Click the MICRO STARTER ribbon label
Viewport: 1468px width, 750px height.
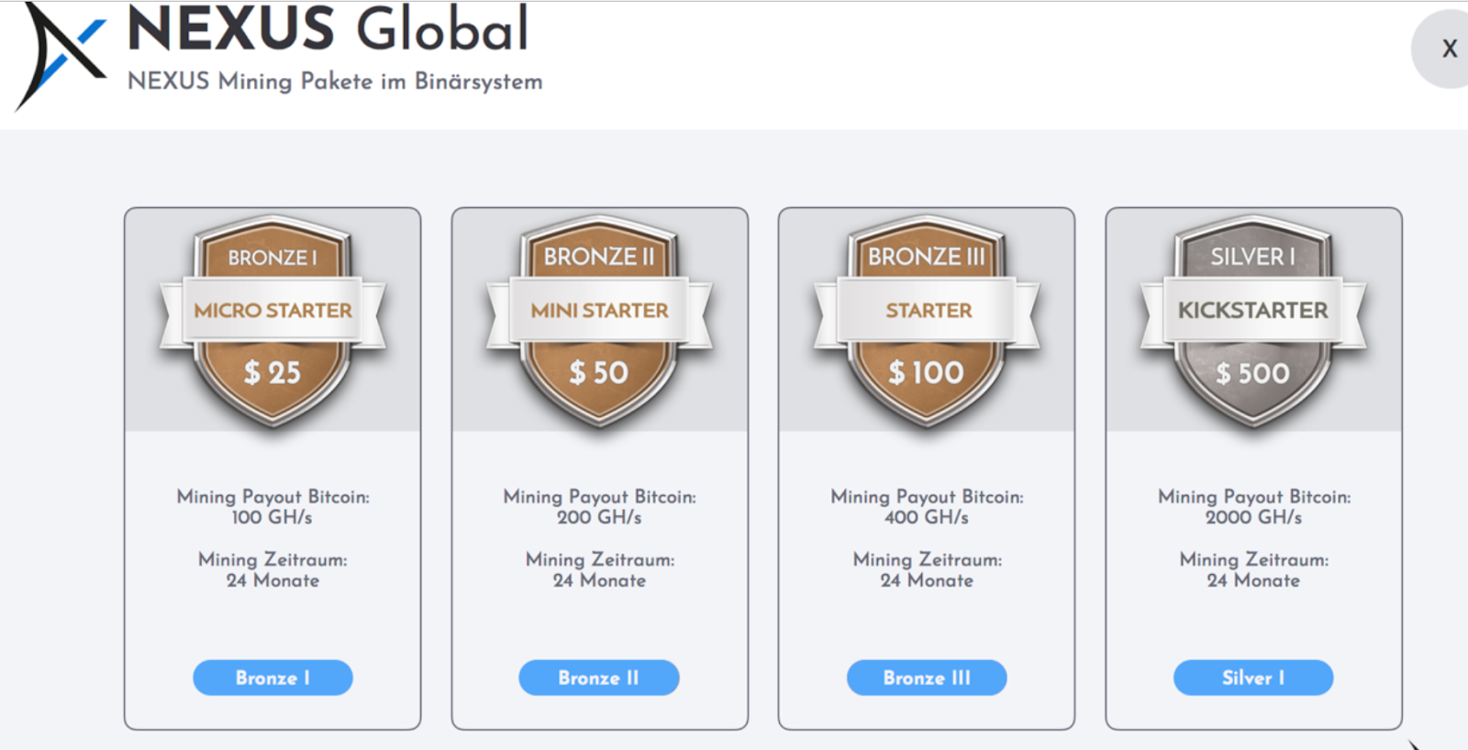[272, 310]
